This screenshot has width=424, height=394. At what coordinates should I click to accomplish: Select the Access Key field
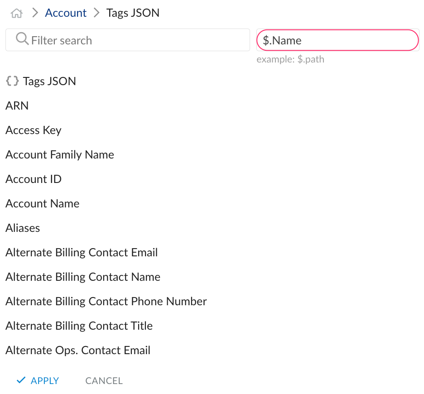pos(34,130)
